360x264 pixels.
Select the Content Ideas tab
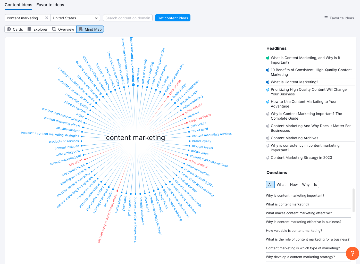(18, 5)
